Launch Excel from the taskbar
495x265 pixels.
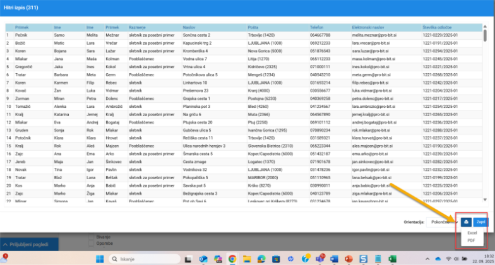click(392, 259)
